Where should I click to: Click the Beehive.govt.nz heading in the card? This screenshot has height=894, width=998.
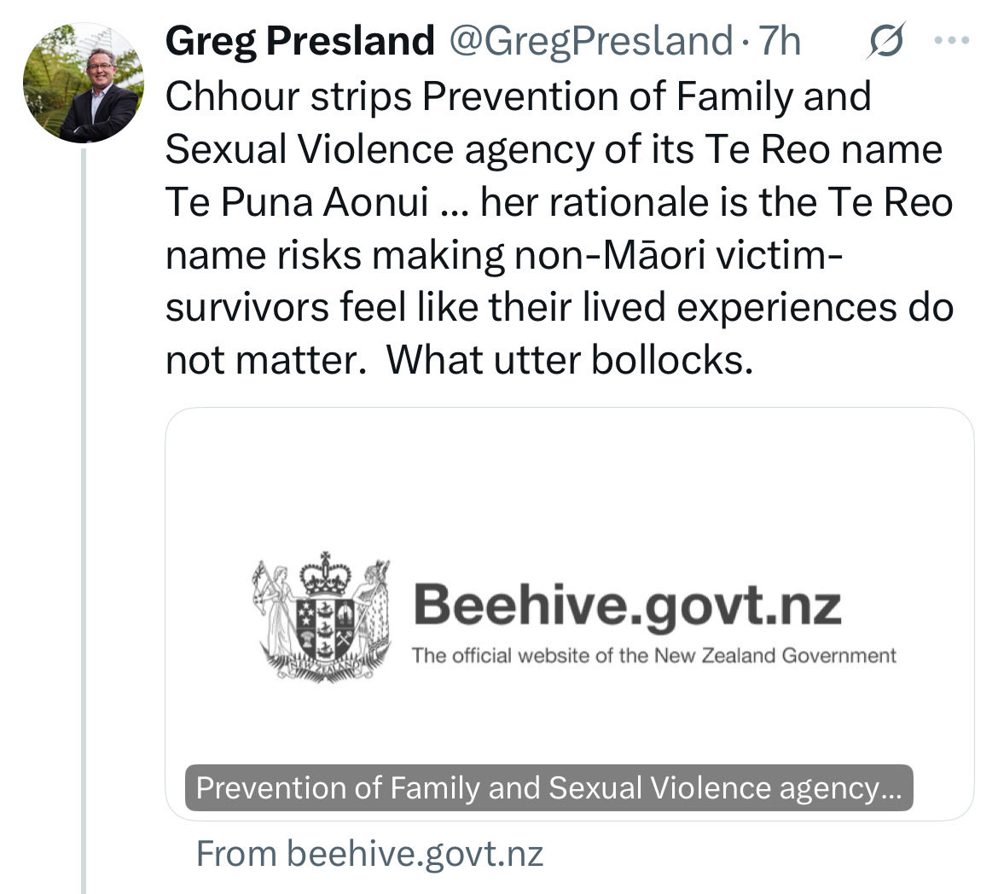tap(627, 606)
